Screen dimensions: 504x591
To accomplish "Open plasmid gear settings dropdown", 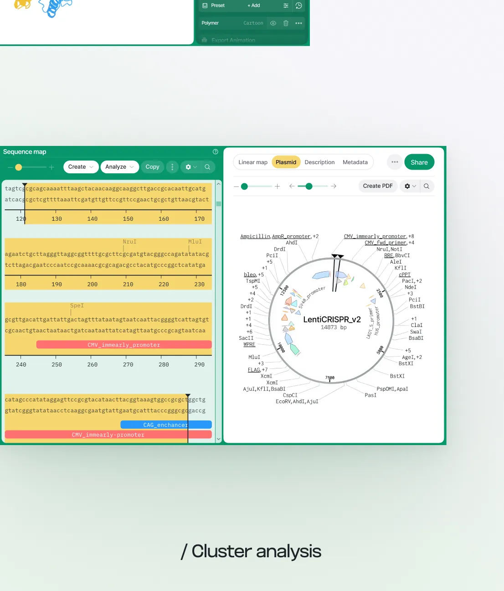I will click(x=410, y=186).
